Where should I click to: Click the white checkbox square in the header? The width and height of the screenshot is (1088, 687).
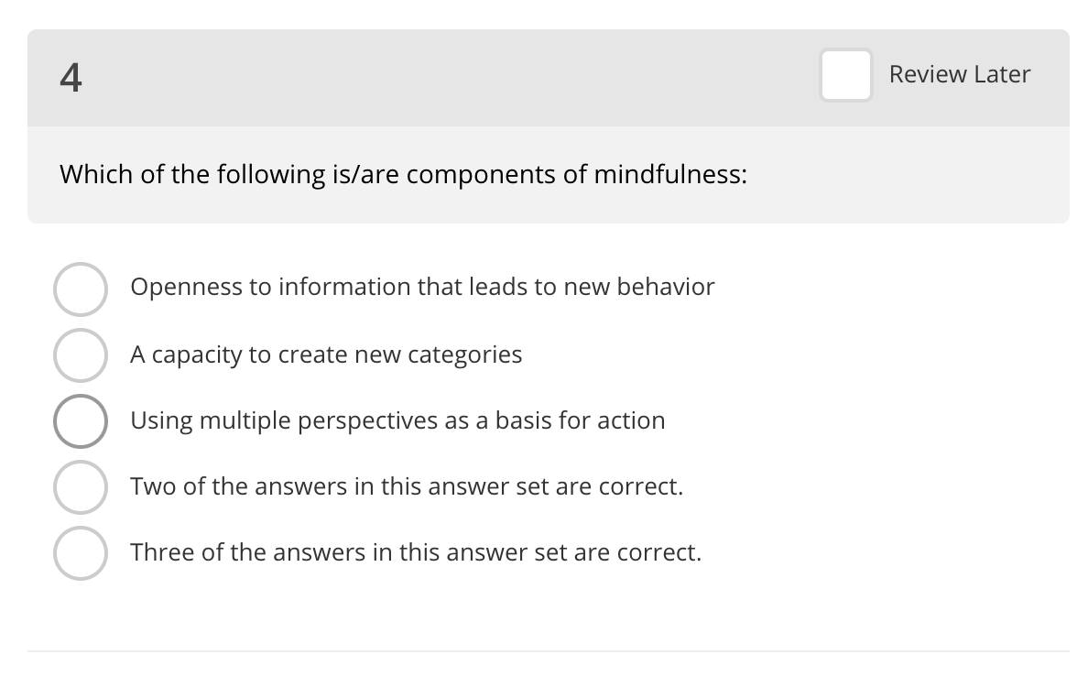(845, 75)
